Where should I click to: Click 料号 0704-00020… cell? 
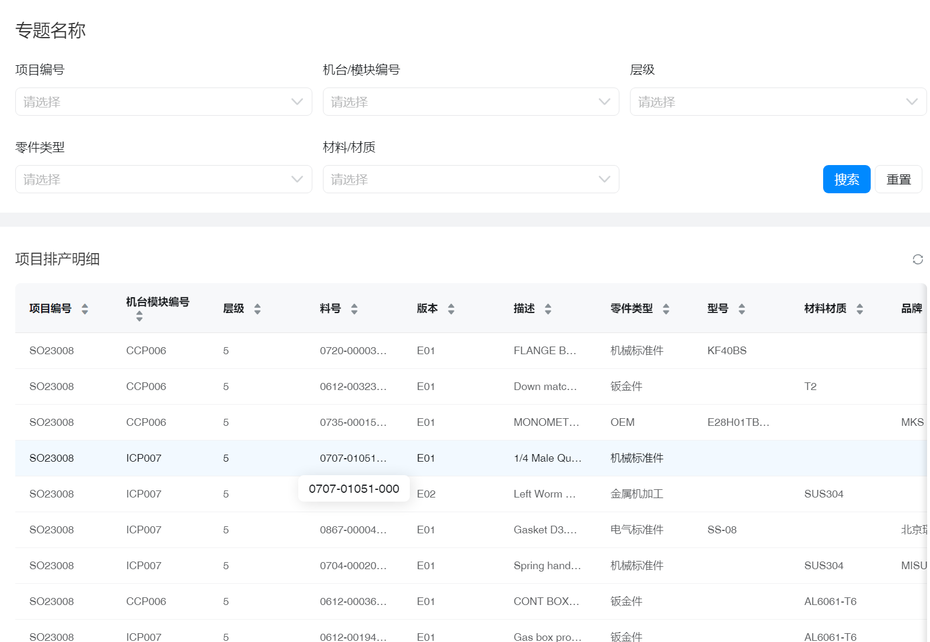[x=353, y=566]
